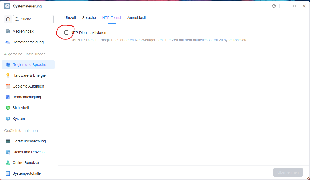Click the magnifier icon in the search box
The width and height of the screenshot is (310, 180).
coord(17,19)
